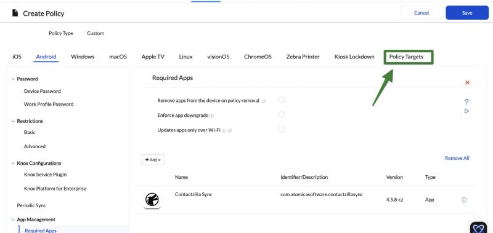493x233 pixels.
Task: Switch to the macOS tab
Action: pyautogui.click(x=118, y=57)
